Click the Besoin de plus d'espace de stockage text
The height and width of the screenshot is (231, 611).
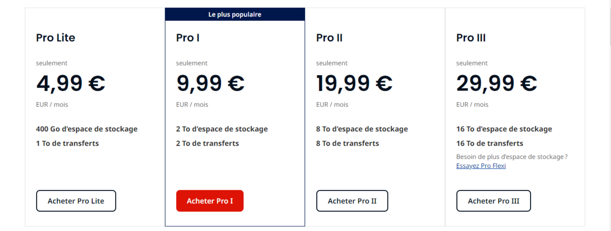(512, 156)
